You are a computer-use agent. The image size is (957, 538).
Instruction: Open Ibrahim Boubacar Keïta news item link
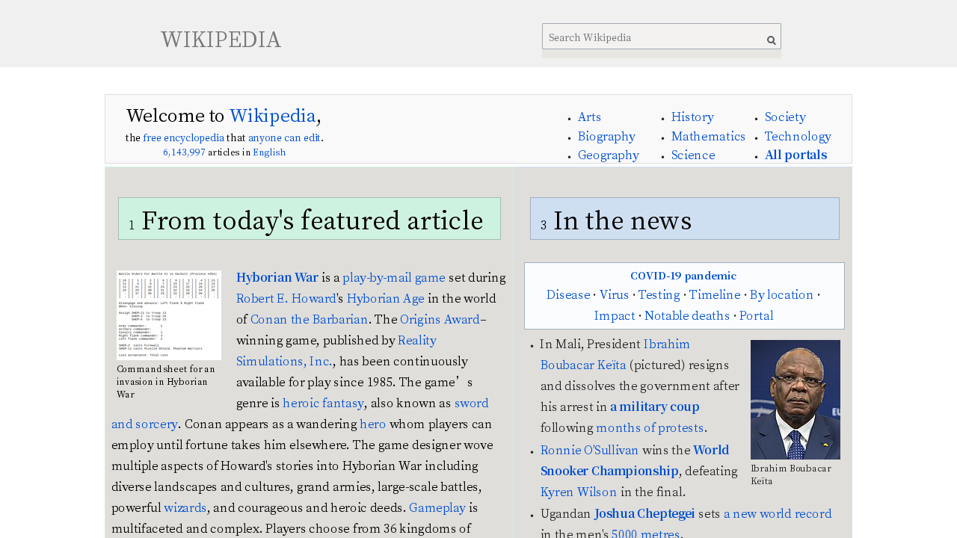(x=615, y=355)
